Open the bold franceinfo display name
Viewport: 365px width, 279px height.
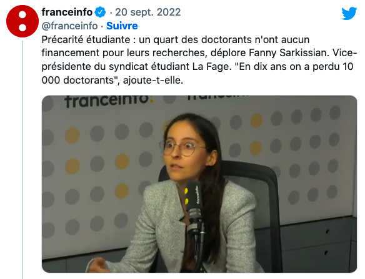67,12
